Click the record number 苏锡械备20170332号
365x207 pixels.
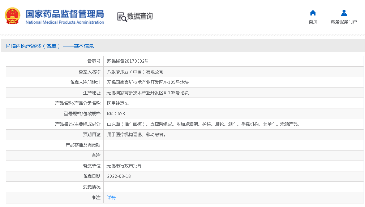pos(128,61)
